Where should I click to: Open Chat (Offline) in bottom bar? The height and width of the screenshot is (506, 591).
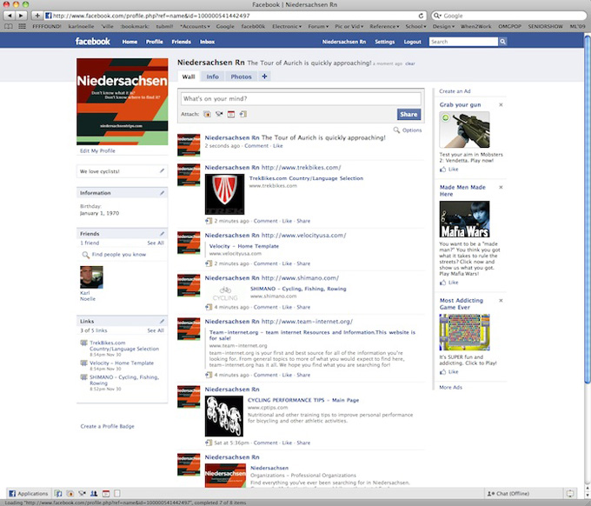508,493
